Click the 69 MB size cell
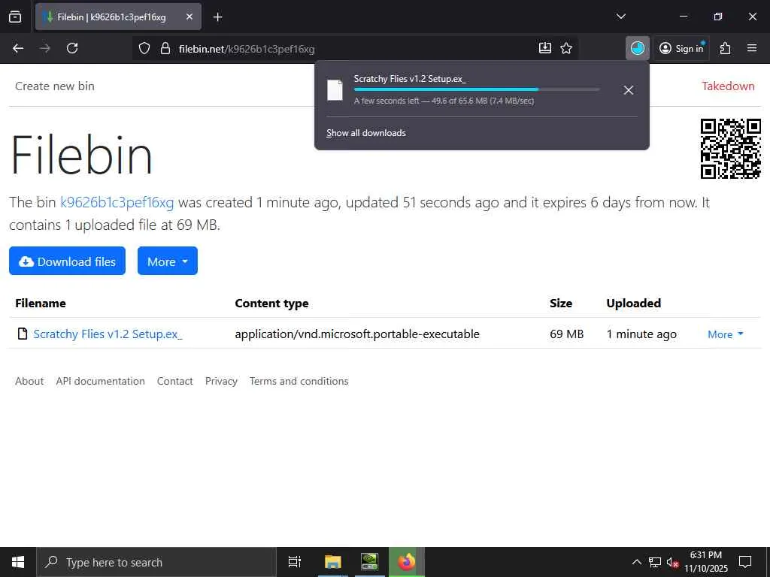770x577 pixels. (567, 334)
